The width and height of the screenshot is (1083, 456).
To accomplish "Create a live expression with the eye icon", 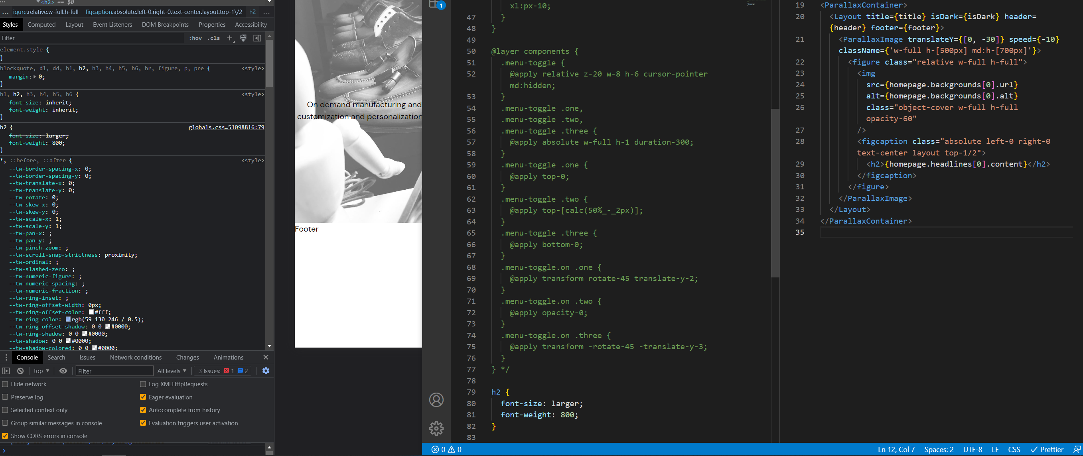I will (x=63, y=371).
